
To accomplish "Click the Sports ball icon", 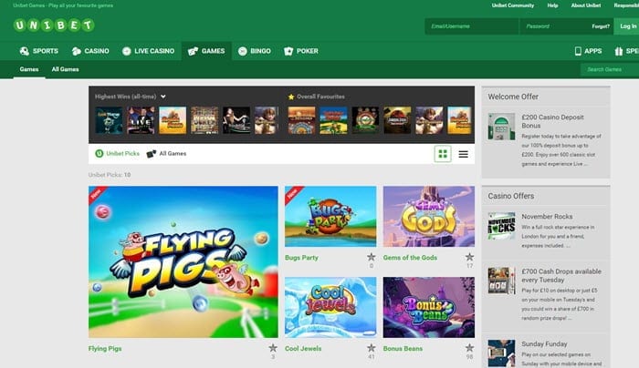I will [24, 51].
